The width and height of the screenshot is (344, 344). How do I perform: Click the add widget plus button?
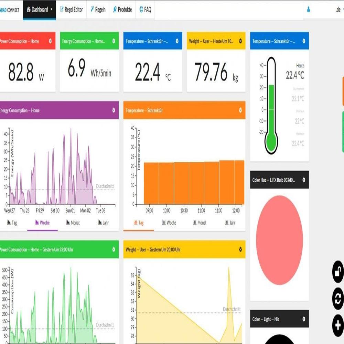pyautogui.click(x=338, y=325)
